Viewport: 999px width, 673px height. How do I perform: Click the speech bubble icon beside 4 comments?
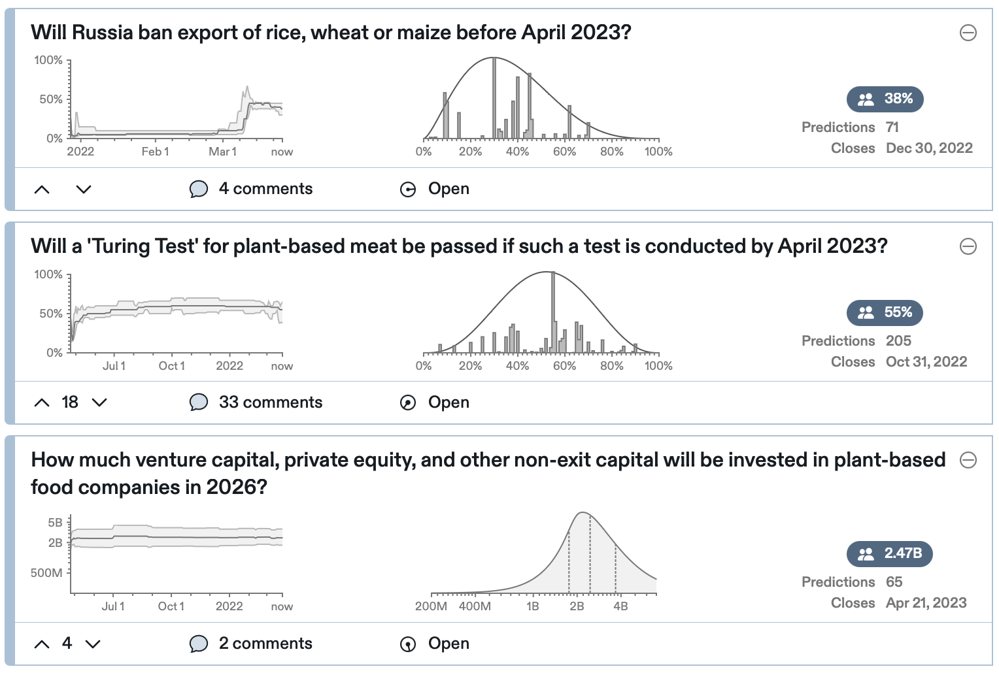click(x=198, y=189)
